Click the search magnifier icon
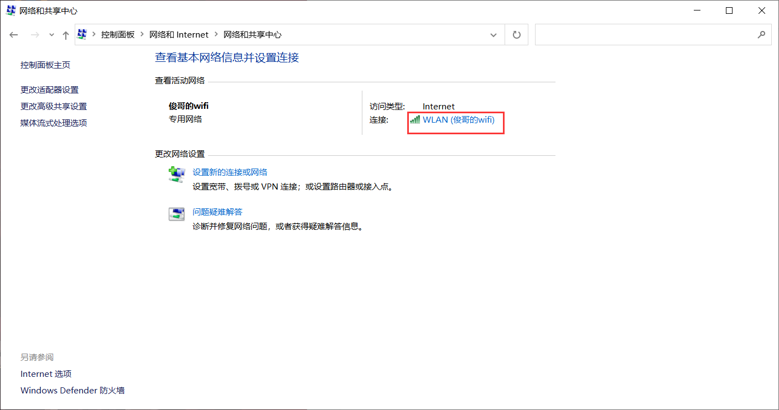 (x=761, y=34)
